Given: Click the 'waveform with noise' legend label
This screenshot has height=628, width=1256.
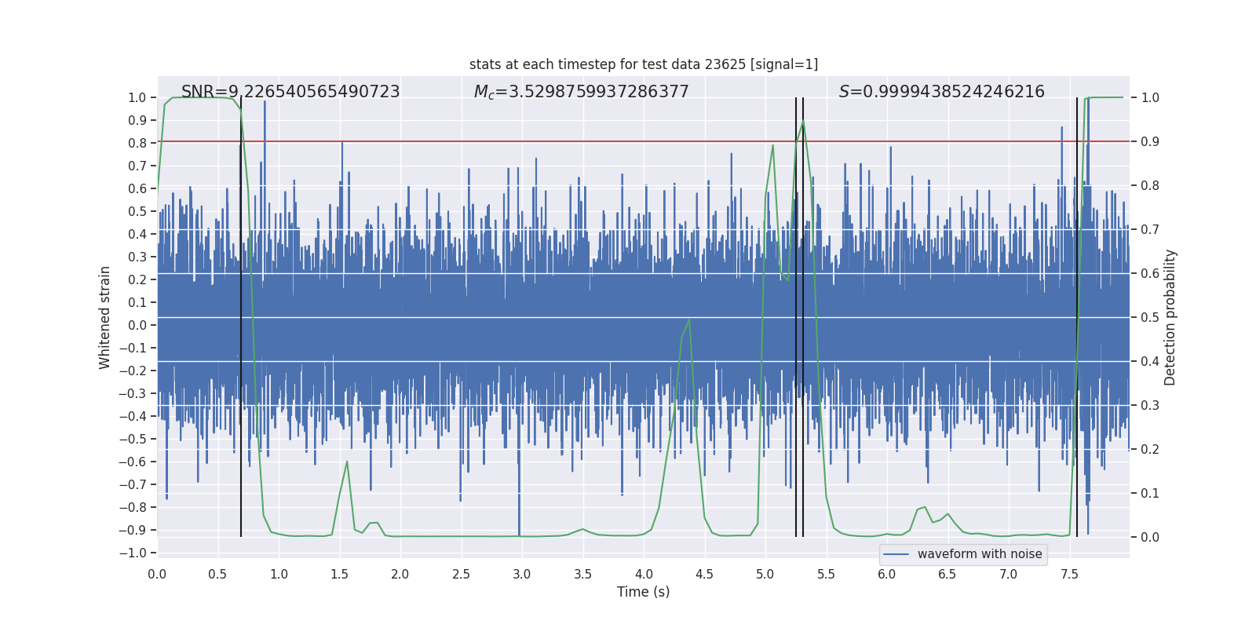Looking at the screenshot, I should (x=979, y=554).
